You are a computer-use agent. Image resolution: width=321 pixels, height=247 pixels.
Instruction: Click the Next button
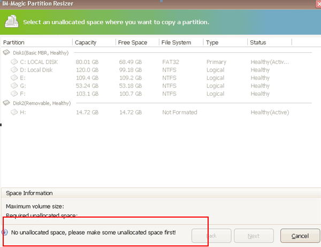click(254, 236)
